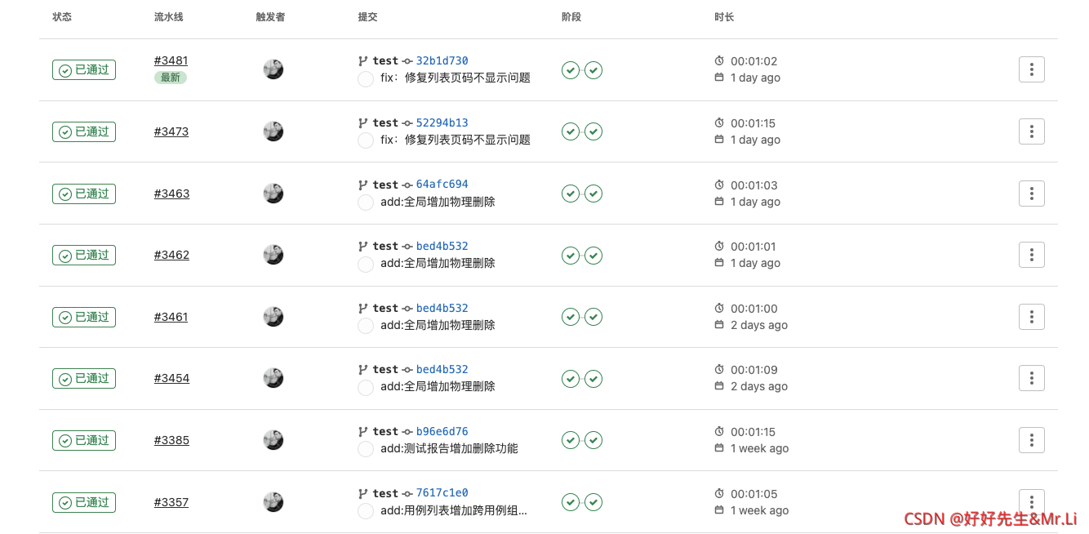Screen dimensions: 1089x534
Task: Open pipeline link #3385
Action: (171, 440)
